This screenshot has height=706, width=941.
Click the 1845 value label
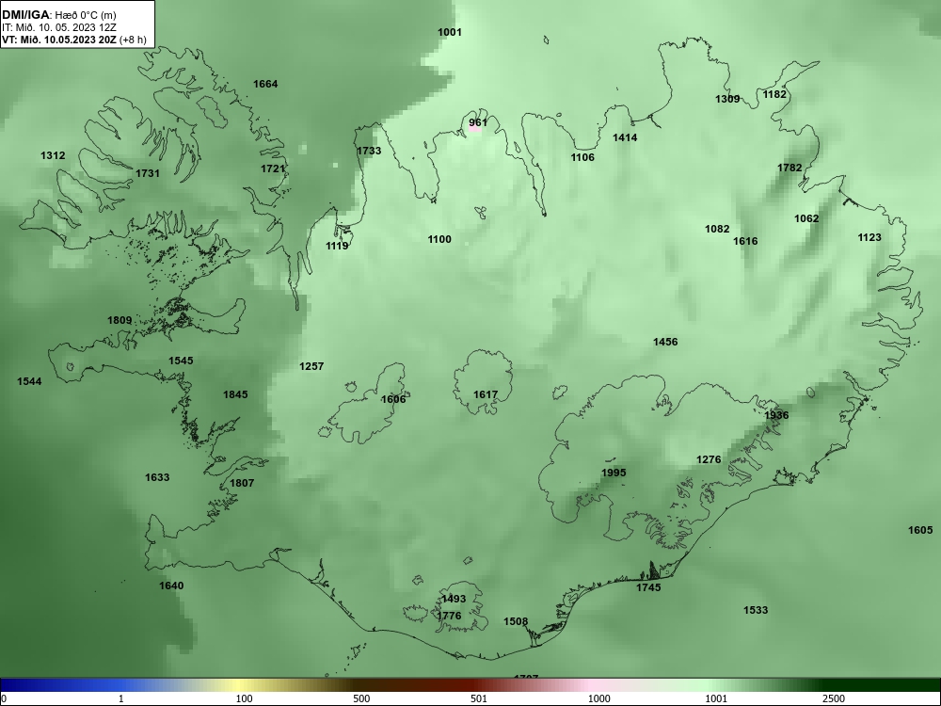(x=235, y=394)
